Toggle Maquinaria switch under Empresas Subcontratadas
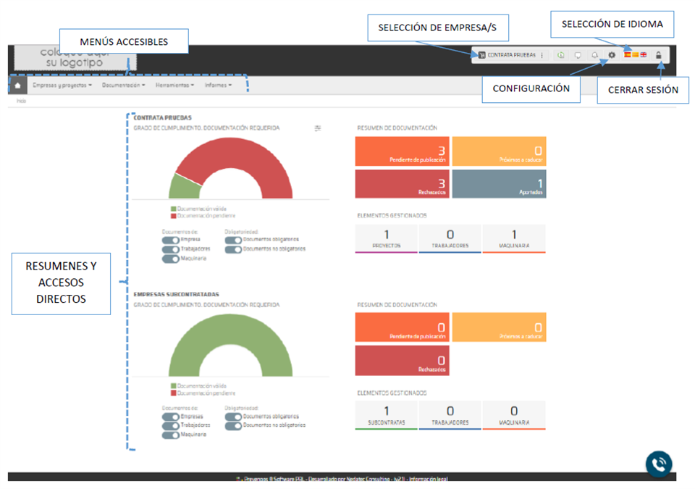 170,435
